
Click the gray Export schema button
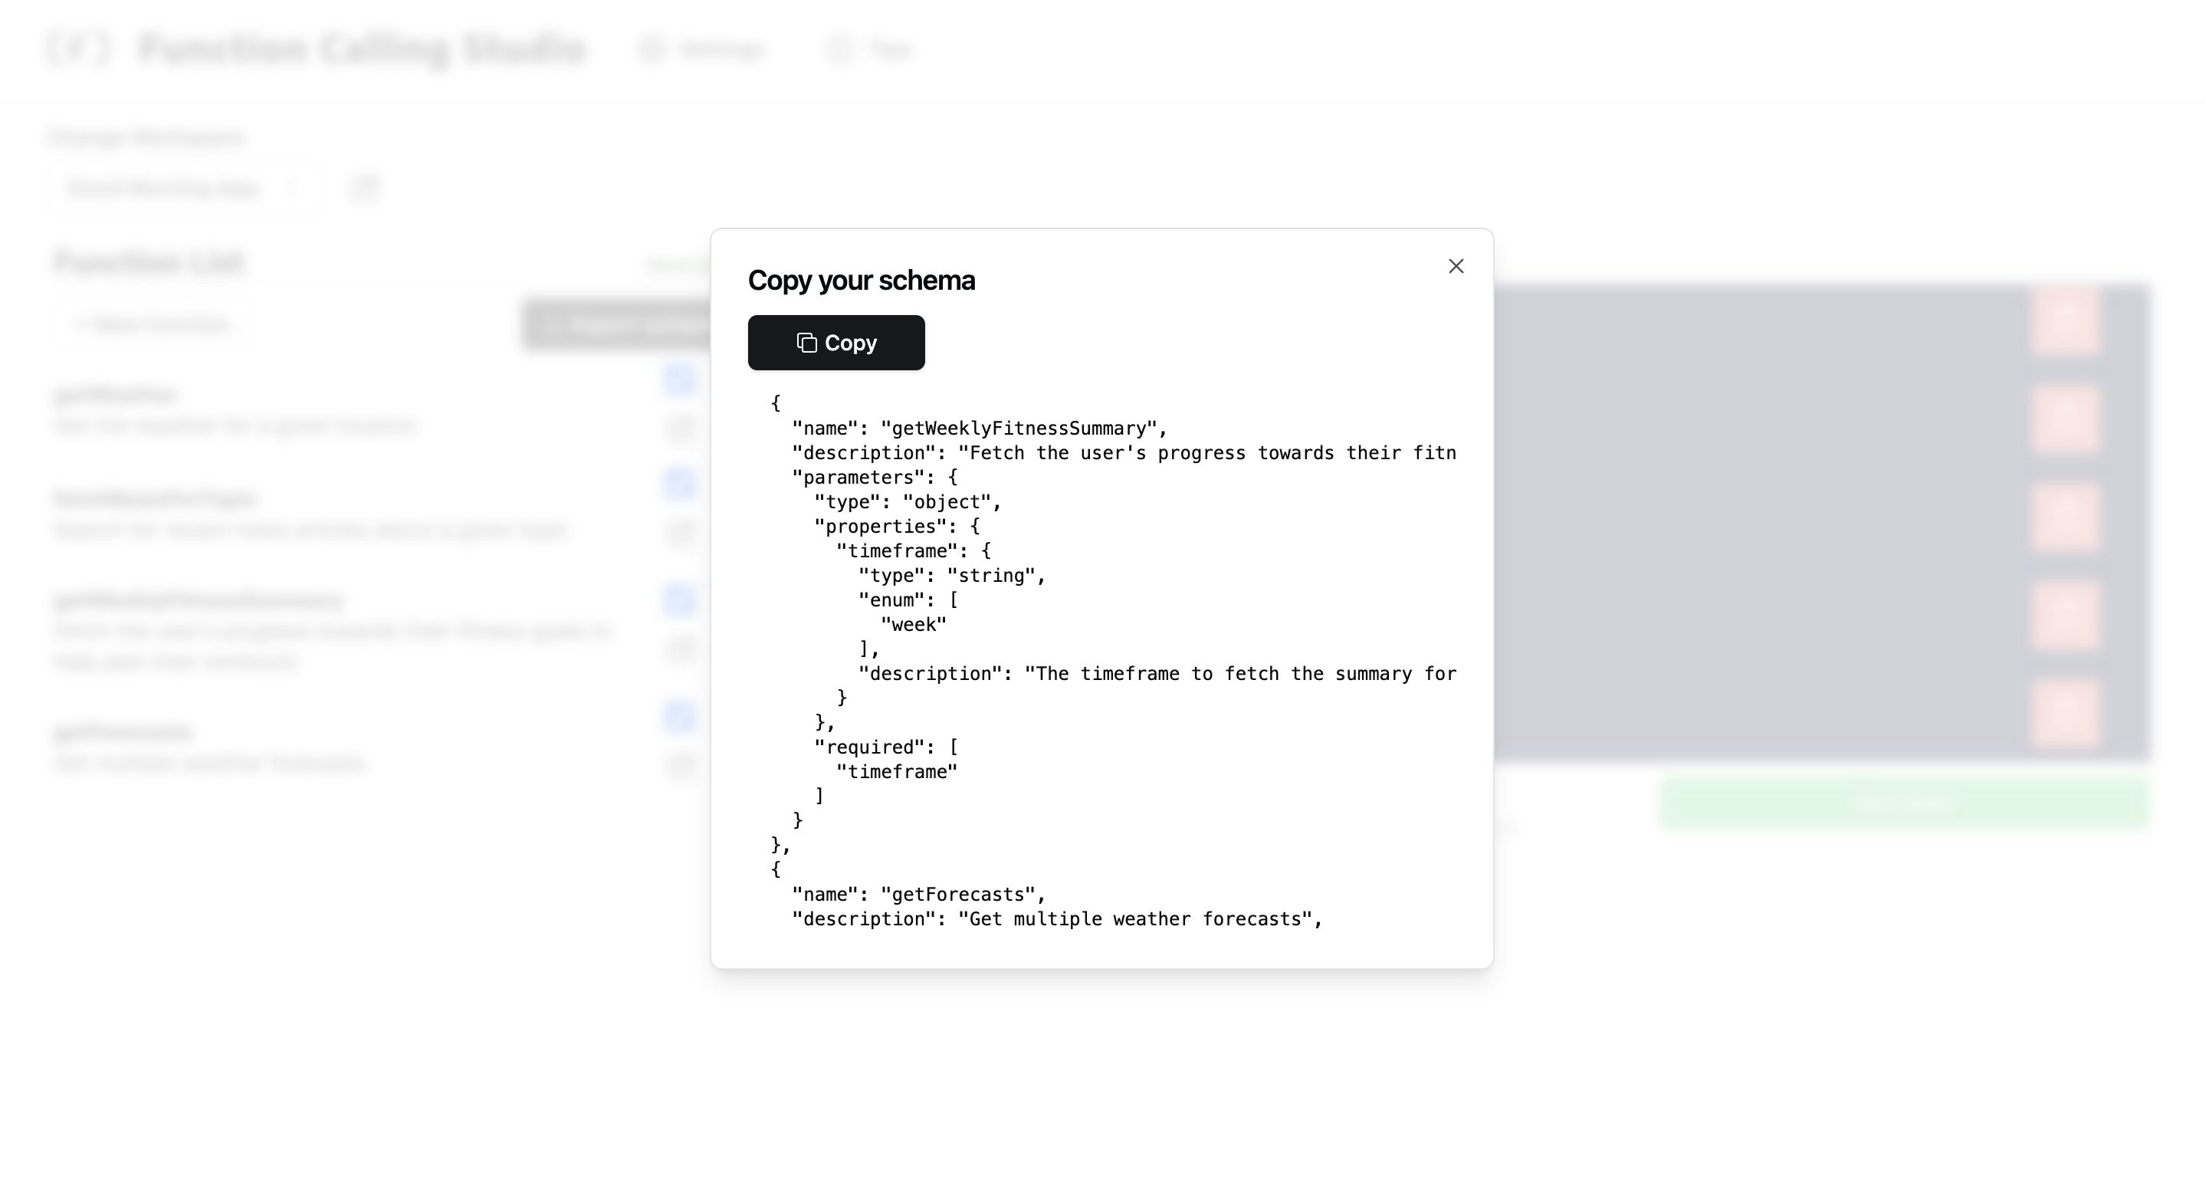(616, 324)
